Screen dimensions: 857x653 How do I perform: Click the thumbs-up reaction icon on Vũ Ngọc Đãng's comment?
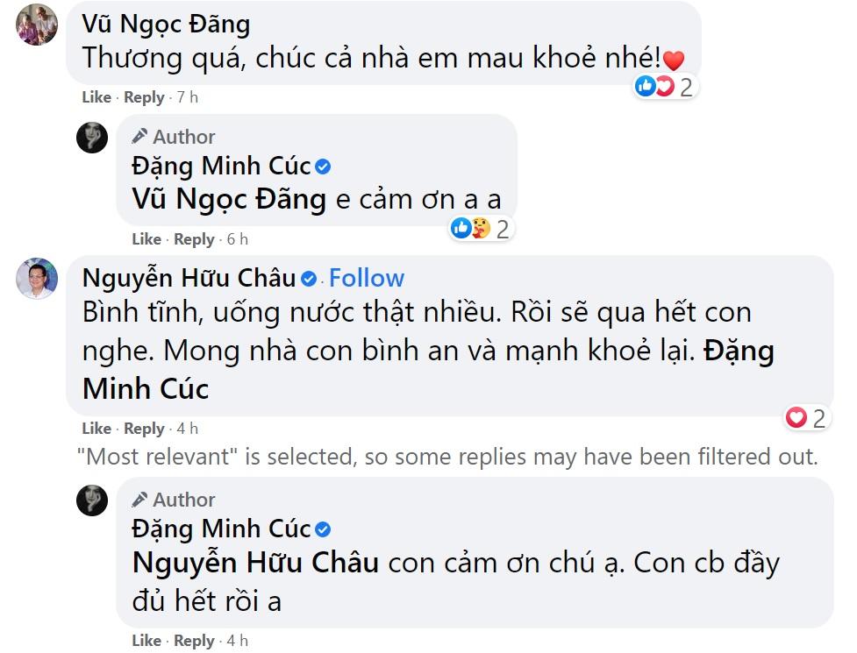[x=646, y=86]
